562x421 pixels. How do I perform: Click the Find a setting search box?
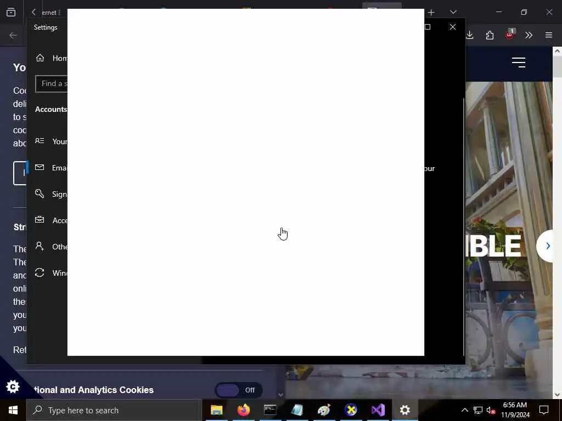pyautogui.click(x=51, y=84)
